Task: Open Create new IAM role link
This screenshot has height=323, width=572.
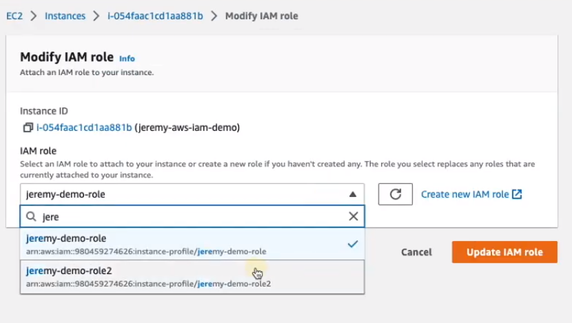Action: (x=464, y=194)
